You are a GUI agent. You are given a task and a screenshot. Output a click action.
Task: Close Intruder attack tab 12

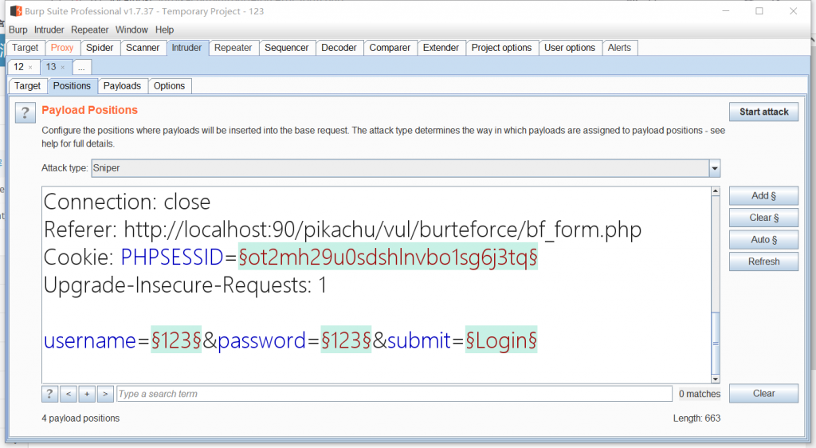(30, 68)
